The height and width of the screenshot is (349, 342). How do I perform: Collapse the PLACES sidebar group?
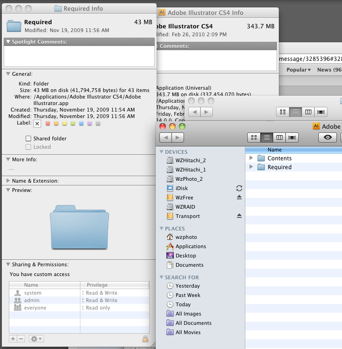[x=162, y=229]
